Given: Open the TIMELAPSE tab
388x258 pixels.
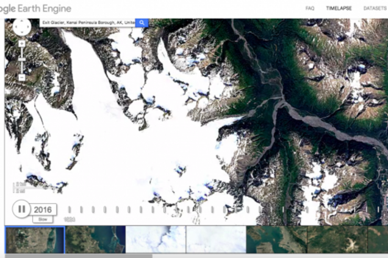Looking at the screenshot, I should click(339, 9).
